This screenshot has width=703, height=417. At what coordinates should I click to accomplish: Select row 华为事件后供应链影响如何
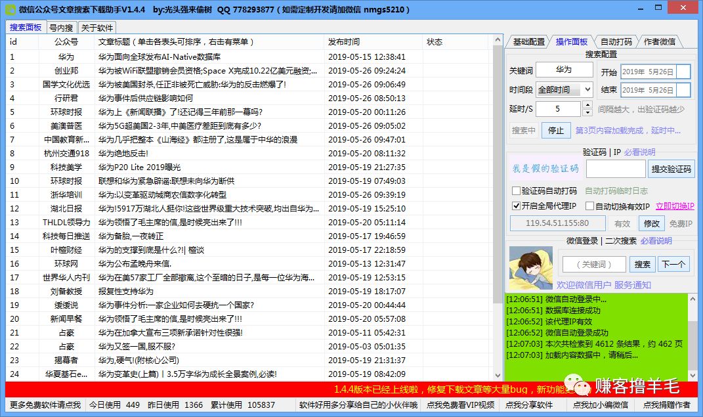pyautogui.click(x=249, y=99)
